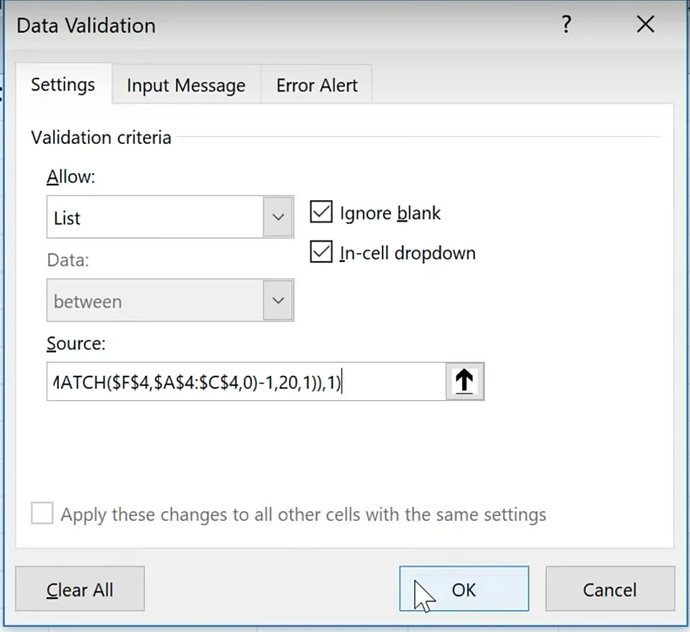Viewport: 690px width, 632px height.
Task: Click the greyed-out Data label
Action: click(67, 260)
